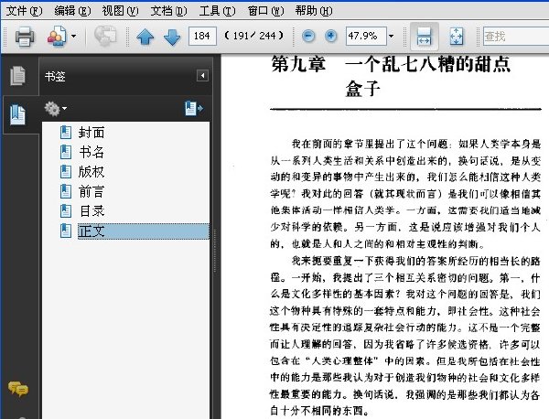Select the 目录 bookmark
This screenshot has width=549, height=419.
pyautogui.click(x=91, y=211)
